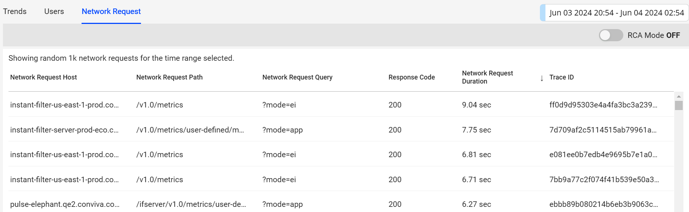Click the Trace ID column header

(561, 77)
